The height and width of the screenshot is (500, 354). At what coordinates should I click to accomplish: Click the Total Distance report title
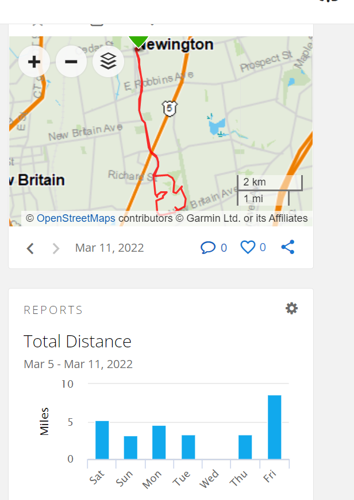point(77,342)
